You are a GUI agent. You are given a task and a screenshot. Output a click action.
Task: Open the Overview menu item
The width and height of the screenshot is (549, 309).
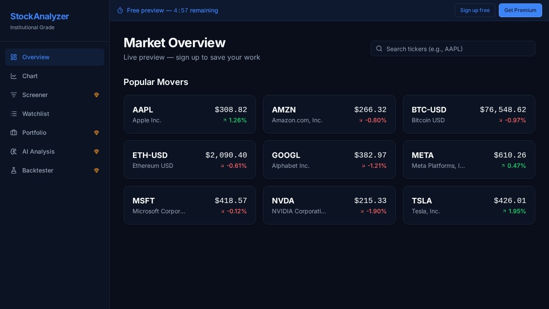(x=54, y=57)
